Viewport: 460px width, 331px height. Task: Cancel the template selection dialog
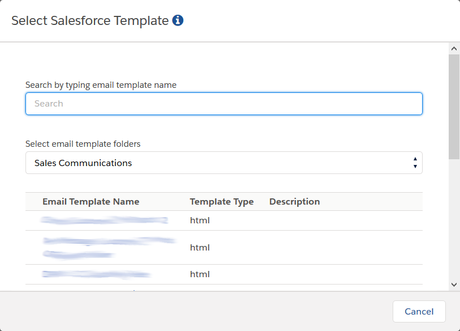coord(419,311)
